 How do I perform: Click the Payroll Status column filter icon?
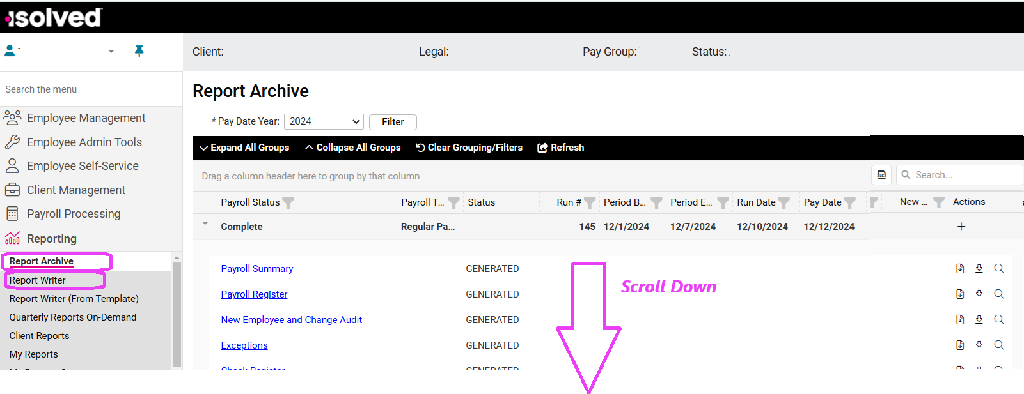288,202
